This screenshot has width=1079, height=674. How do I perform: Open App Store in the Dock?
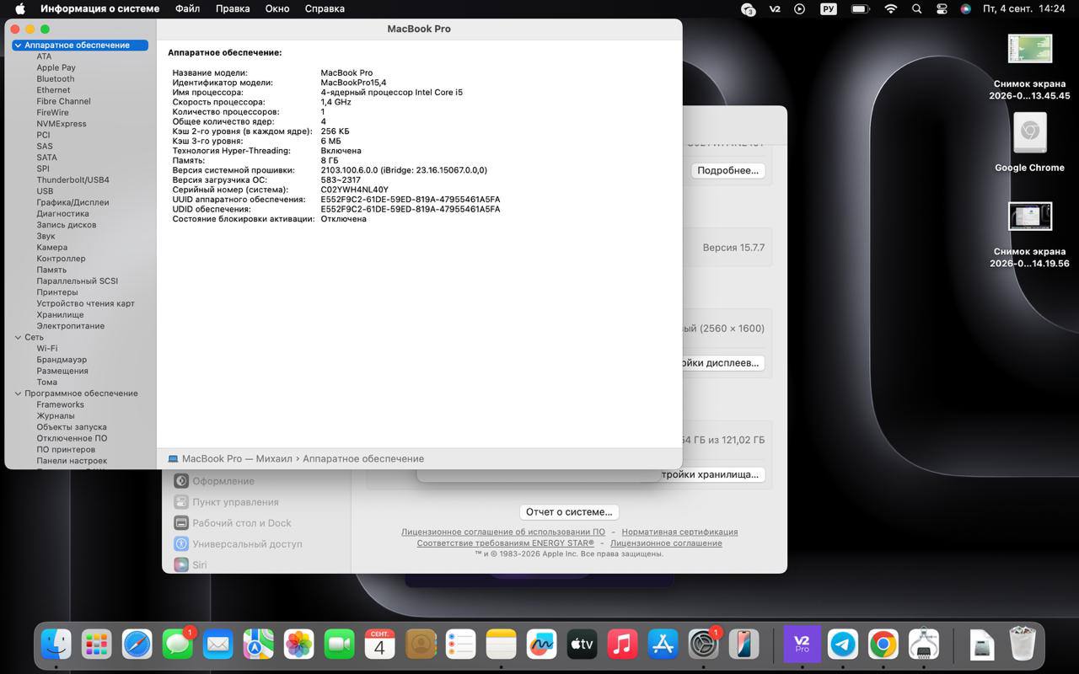point(663,645)
